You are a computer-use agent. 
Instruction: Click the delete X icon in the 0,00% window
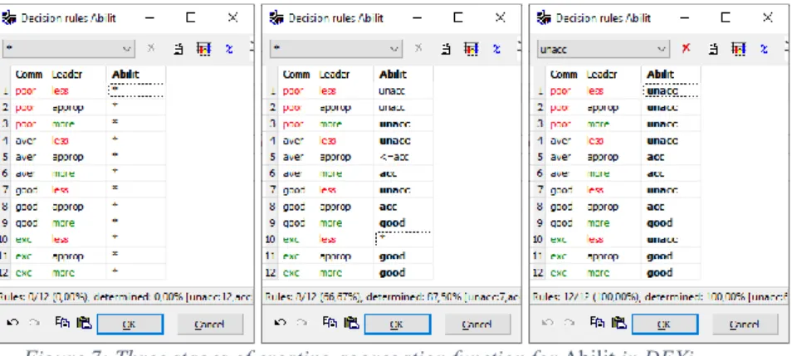tap(150, 48)
